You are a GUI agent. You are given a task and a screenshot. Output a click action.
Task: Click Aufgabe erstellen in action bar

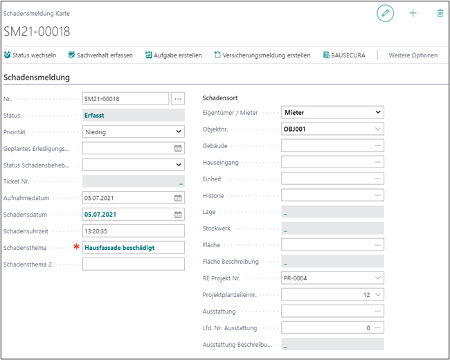click(174, 55)
